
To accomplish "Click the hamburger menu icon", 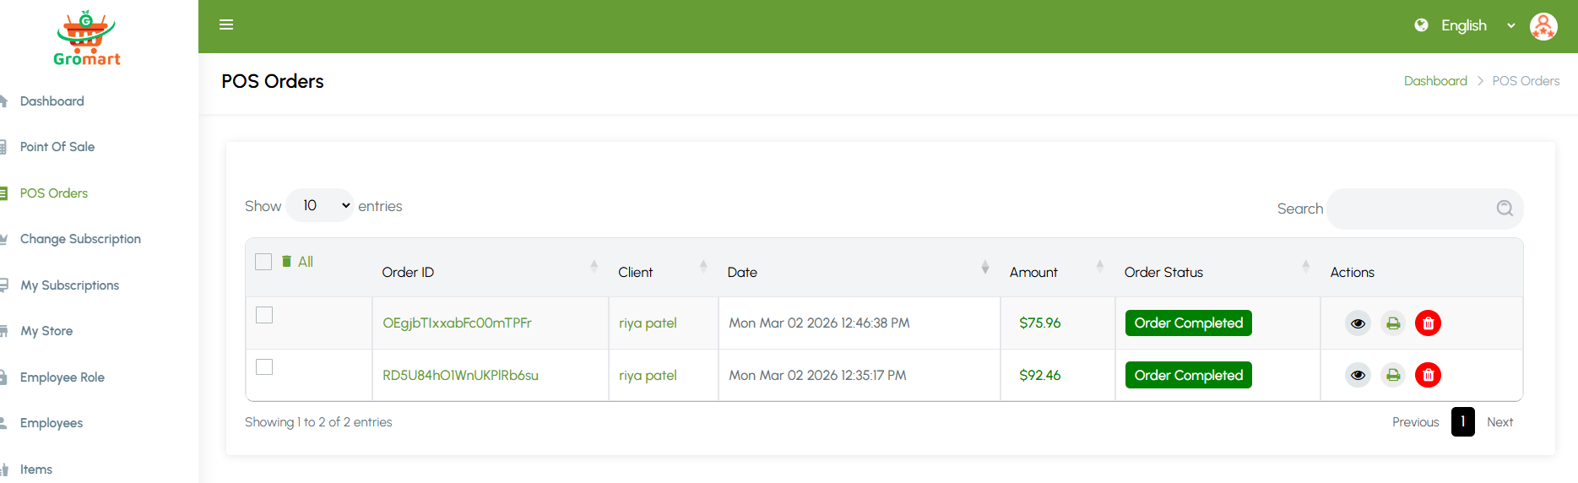I will pos(226,25).
